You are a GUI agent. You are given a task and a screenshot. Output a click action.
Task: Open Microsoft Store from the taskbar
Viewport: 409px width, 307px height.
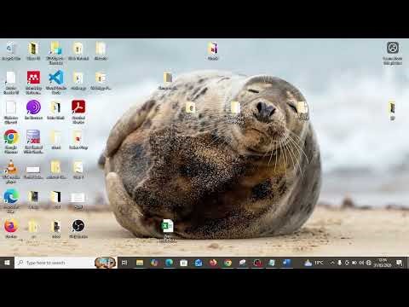click(184, 263)
